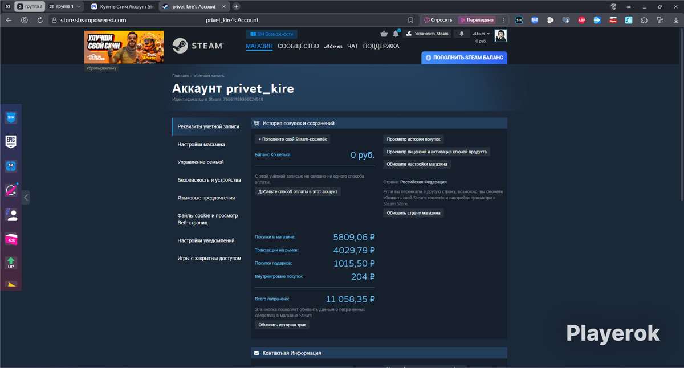The width and height of the screenshot is (684, 368).
Task: Click 'ПОПОЛНИТЬ STEAM БАЛАНС' button
Action: (464, 58)
